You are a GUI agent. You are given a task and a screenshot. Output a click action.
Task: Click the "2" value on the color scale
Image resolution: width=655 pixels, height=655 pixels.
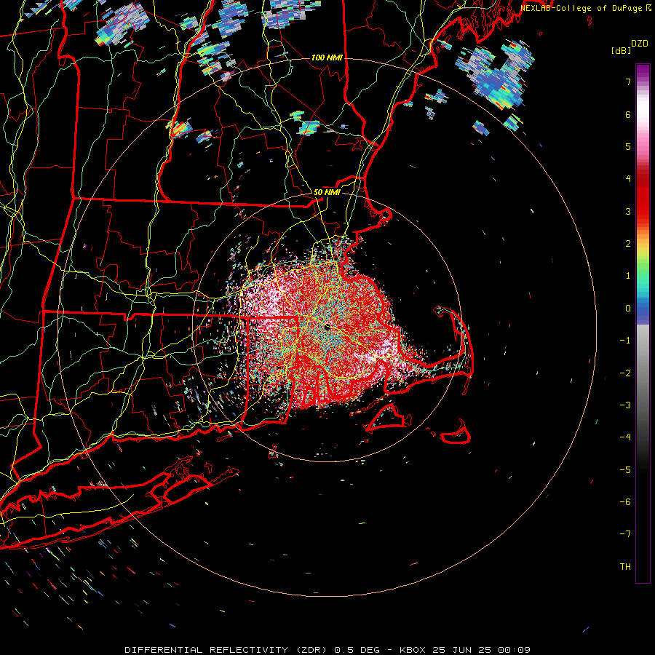coord(628,244)
